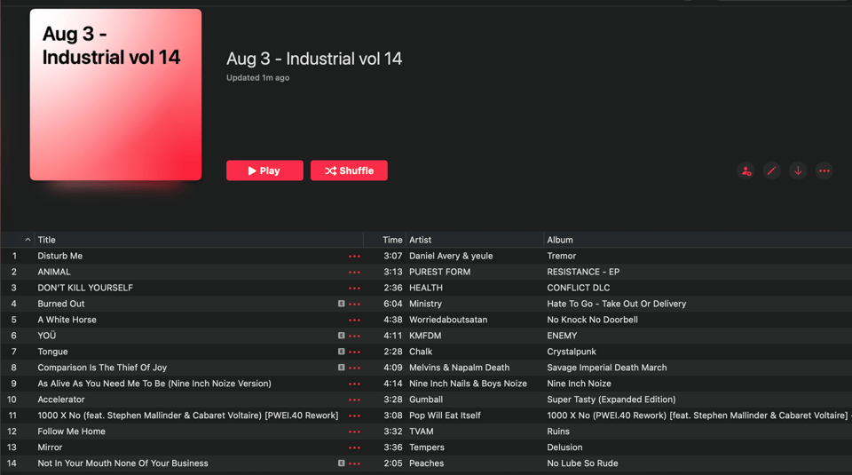The height and width of the screenshot is (475, 852).
Task: Click artist HEALTH
Action: point(426,288)
